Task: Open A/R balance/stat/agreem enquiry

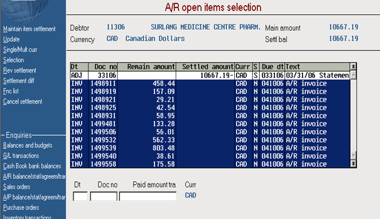Action: [34, 177]
